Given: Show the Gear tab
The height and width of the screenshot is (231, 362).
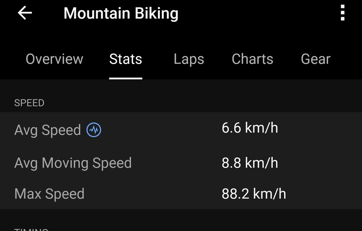Looking at the screenshot, I should 316,59.
